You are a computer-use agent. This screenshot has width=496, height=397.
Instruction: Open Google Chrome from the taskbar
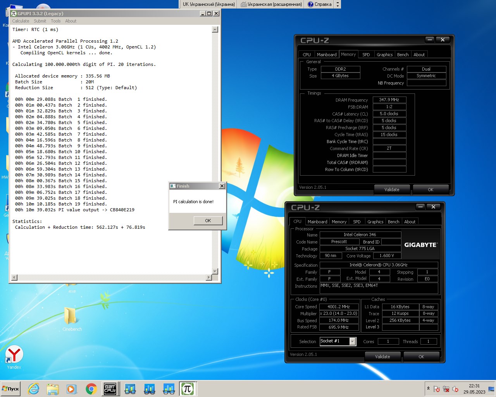click(x=91, y=389)
